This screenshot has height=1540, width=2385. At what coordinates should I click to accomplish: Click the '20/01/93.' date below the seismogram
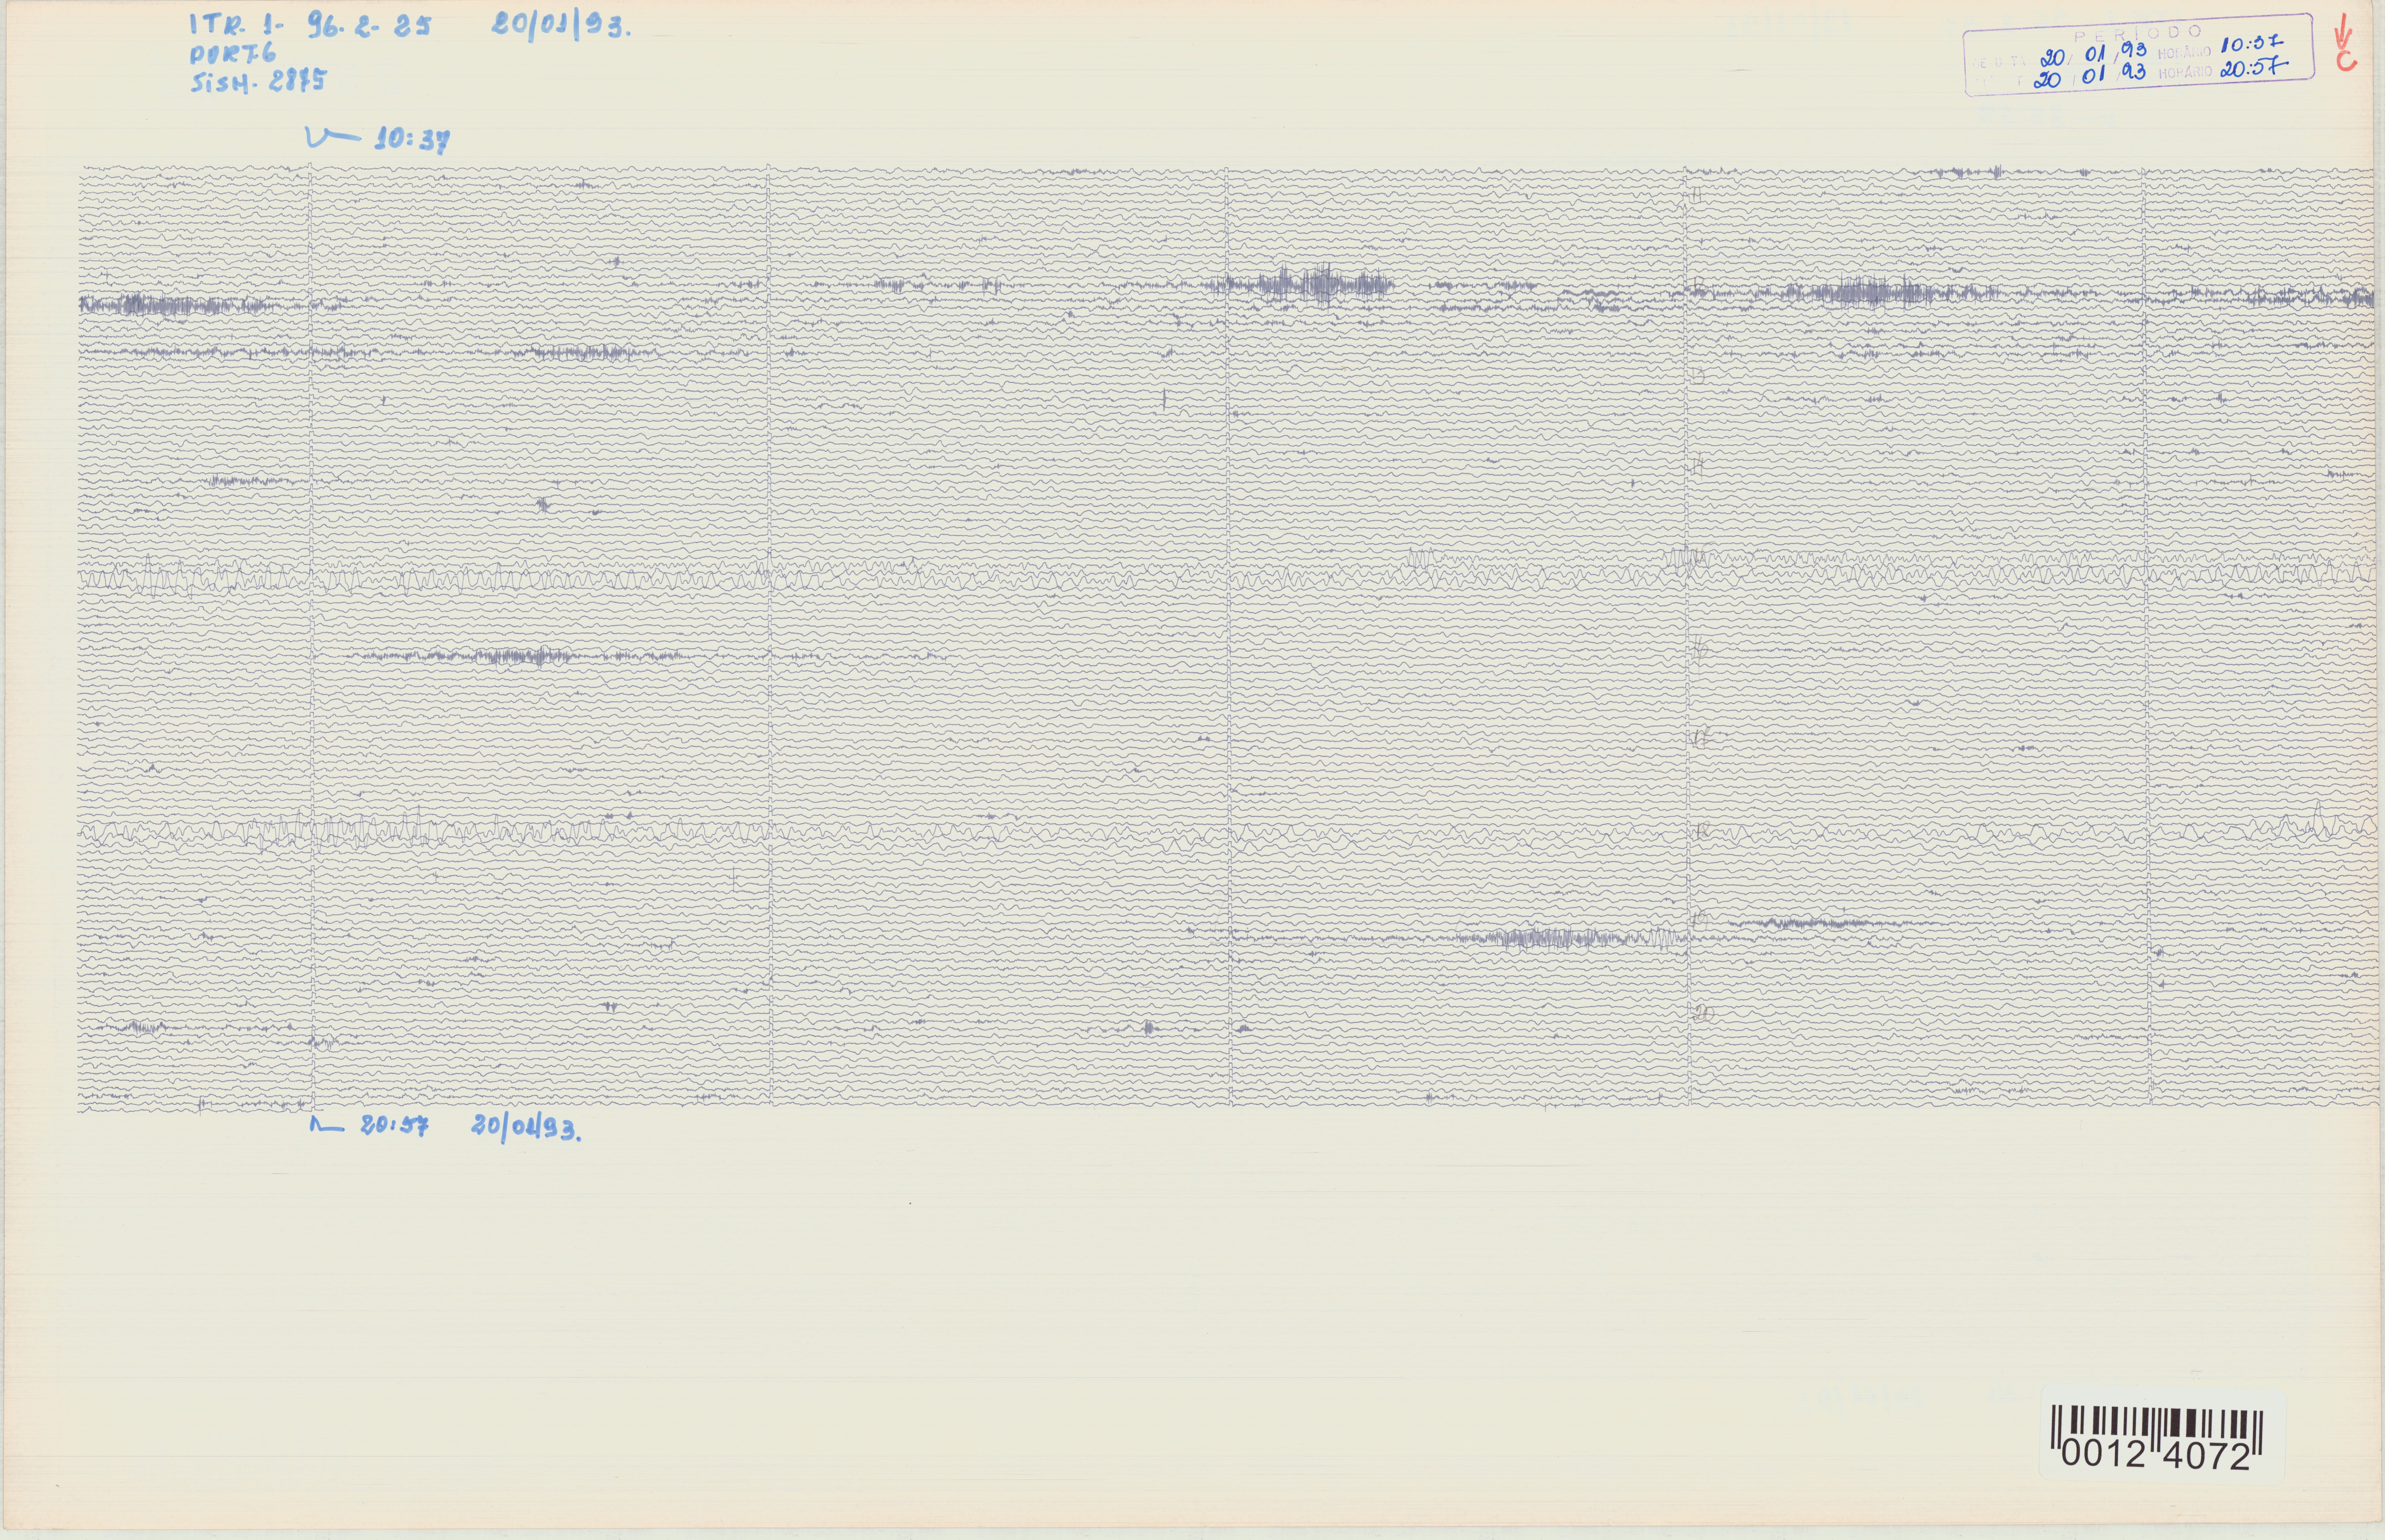point(526,1128)
